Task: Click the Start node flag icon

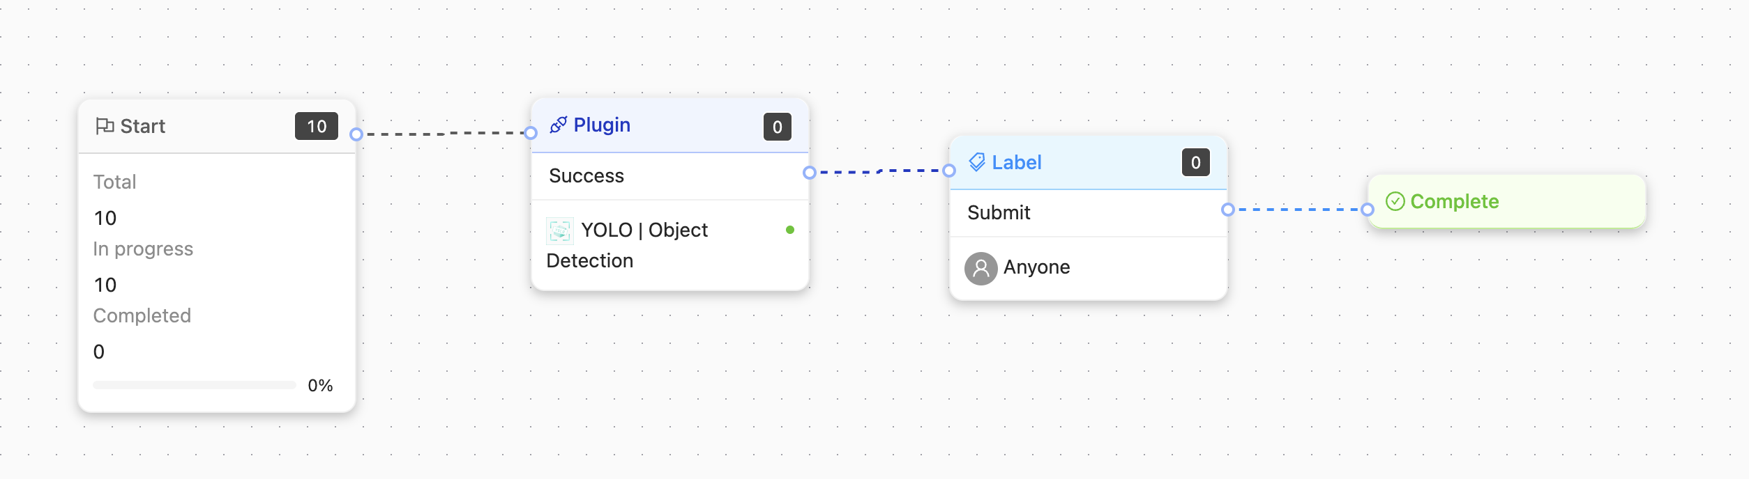Action: click(x=105, y=126)
